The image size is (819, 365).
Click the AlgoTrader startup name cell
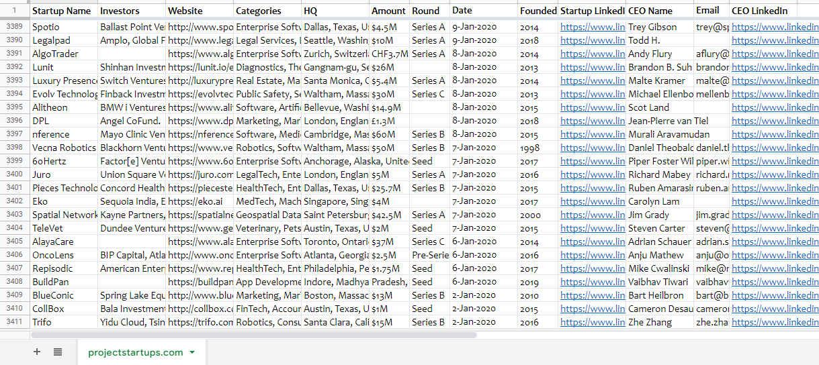[64, 54]
